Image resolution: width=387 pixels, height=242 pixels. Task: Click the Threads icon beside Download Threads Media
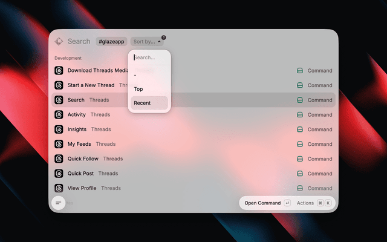click(x=59, y=71)
